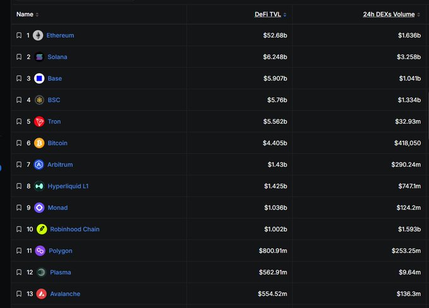The width and height of the screenshot is (429, 308).
Task: Open the Polygon chain link
Action: 61,251
